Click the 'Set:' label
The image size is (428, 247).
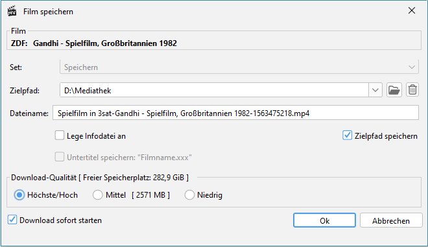click(16, 67)
